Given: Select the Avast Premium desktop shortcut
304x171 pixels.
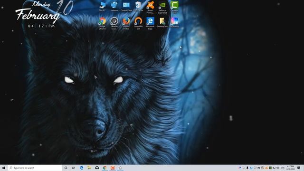Looking at the screenshot, I should tap(150, 8).
